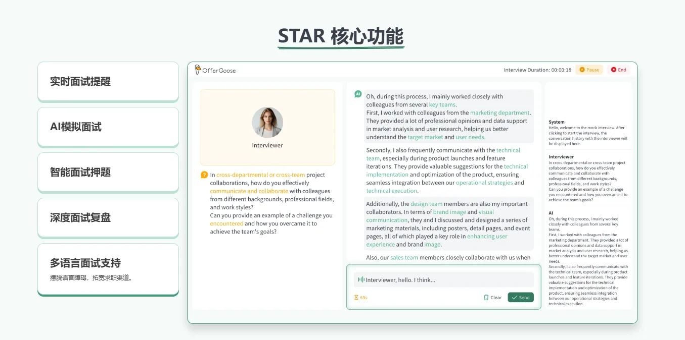Click the Interview Duration timer
685x340 pixels.
tap(537, 70)
